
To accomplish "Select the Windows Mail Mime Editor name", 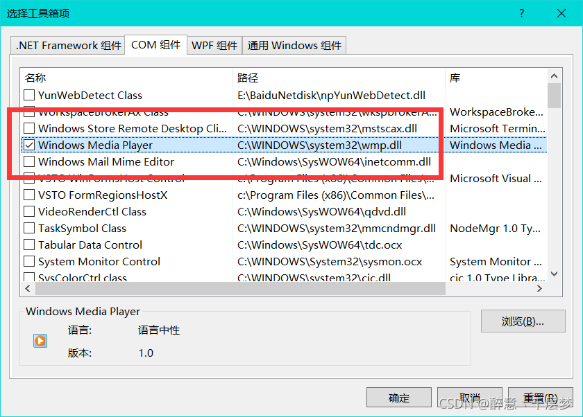I will pyautogui.click(x=106, y=162).
